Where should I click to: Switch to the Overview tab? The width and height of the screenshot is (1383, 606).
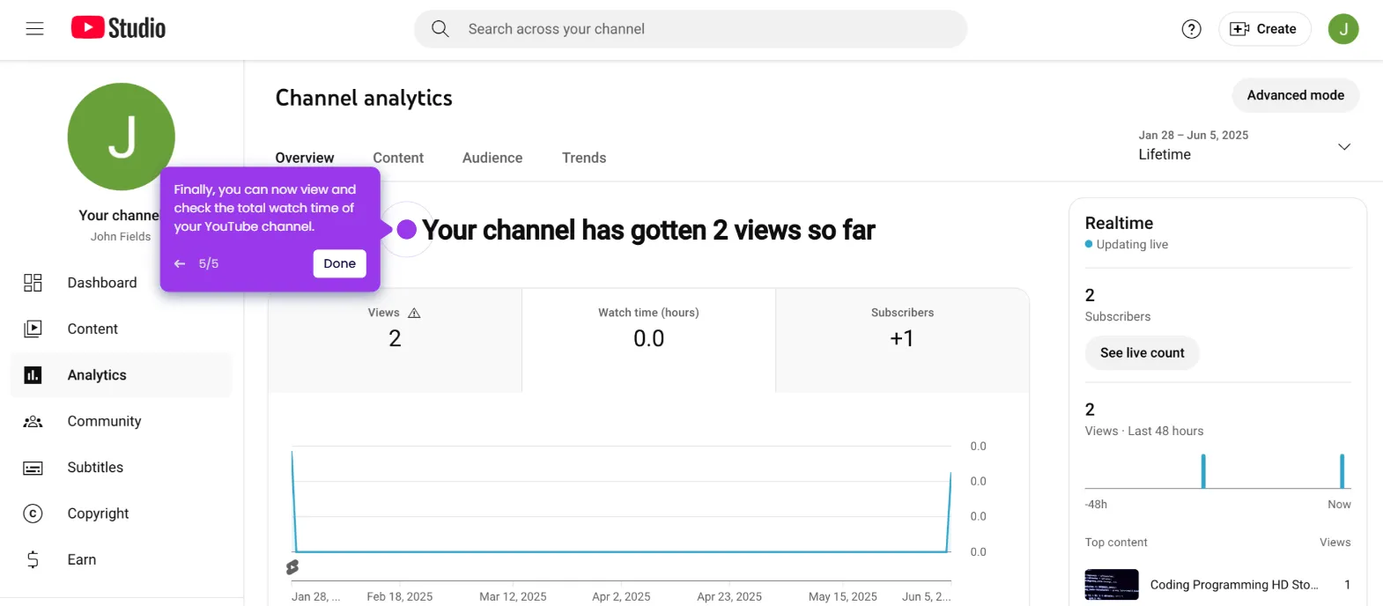305,158
